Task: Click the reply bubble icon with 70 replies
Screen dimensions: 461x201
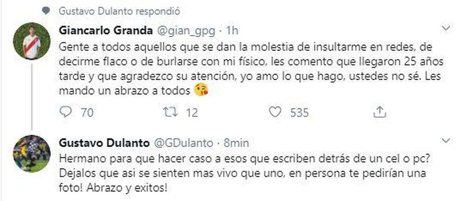Action: coord(67,112)
